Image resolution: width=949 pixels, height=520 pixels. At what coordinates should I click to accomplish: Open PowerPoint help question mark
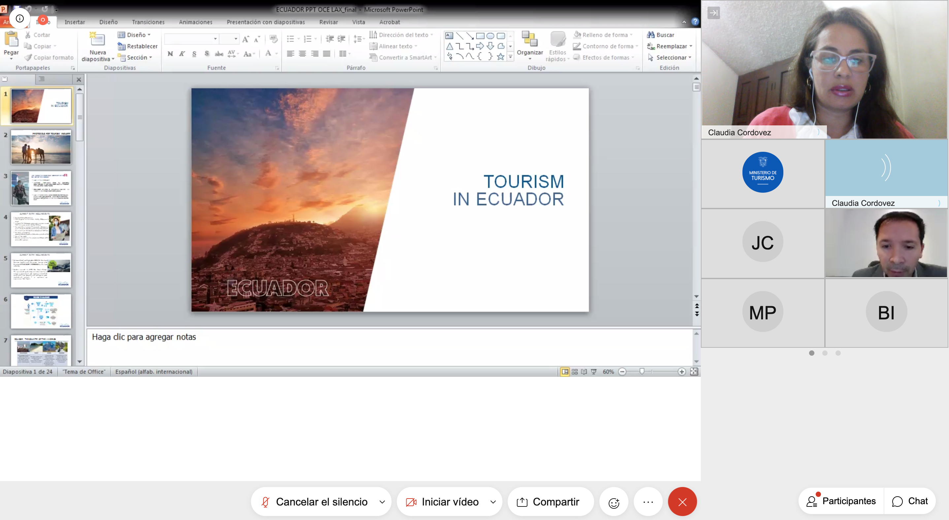(x=695, y=22)
